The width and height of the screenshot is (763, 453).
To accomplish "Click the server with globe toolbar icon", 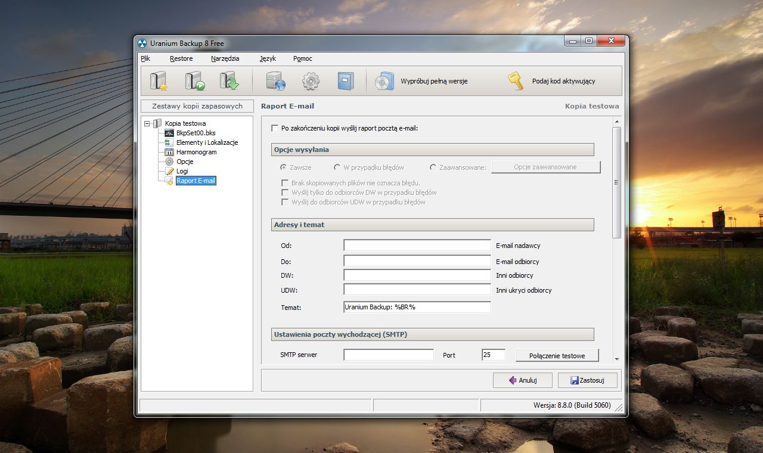I will 276,80.
